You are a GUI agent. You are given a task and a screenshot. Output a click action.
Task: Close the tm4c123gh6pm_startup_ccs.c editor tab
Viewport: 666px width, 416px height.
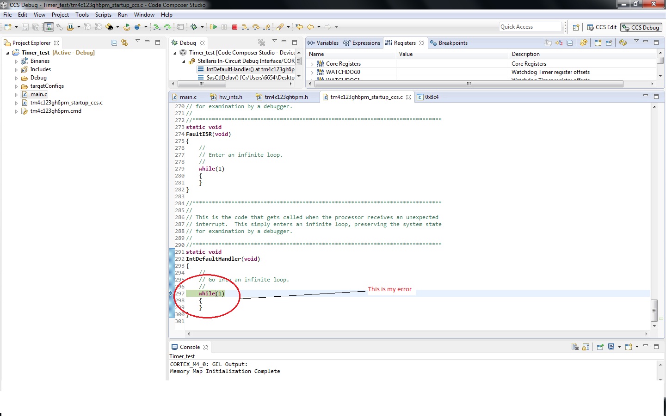pos(408,97)
